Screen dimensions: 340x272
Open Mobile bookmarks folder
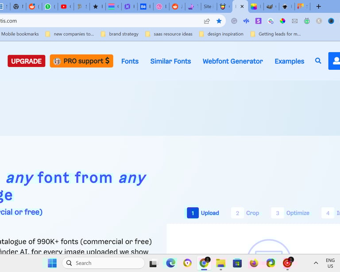[20, 34]
